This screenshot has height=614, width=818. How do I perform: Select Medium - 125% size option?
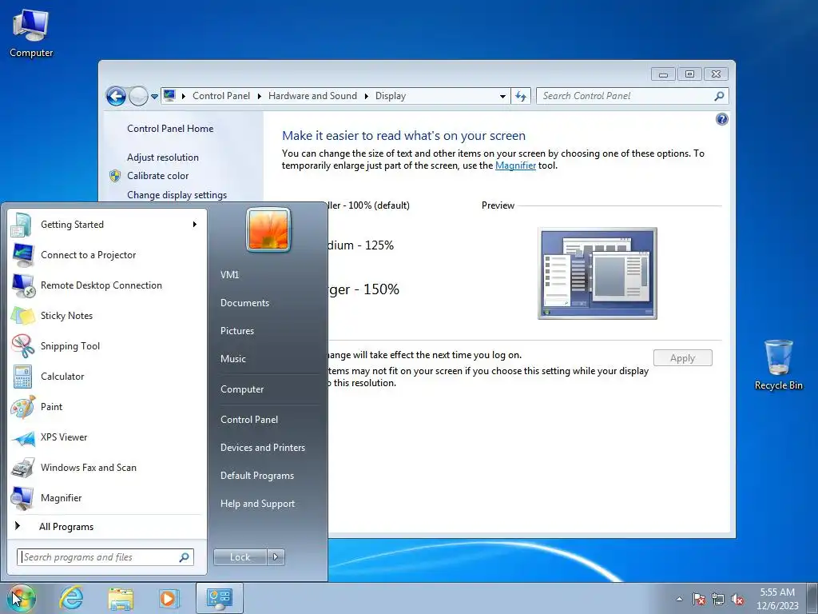(359, 245)
